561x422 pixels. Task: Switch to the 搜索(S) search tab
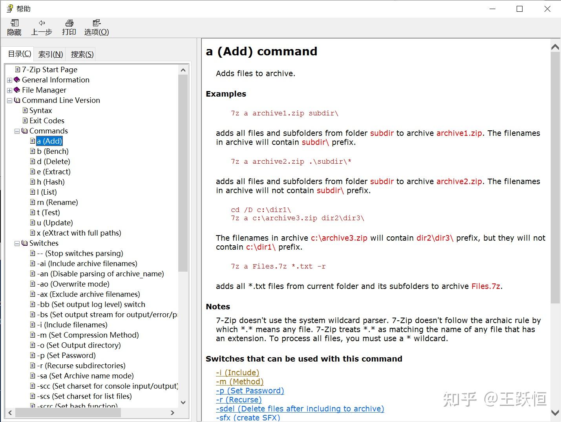82,54
